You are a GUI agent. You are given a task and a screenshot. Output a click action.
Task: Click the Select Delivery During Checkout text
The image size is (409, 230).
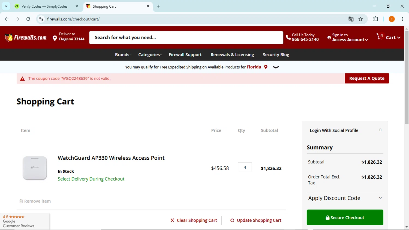tap(91, 179)
